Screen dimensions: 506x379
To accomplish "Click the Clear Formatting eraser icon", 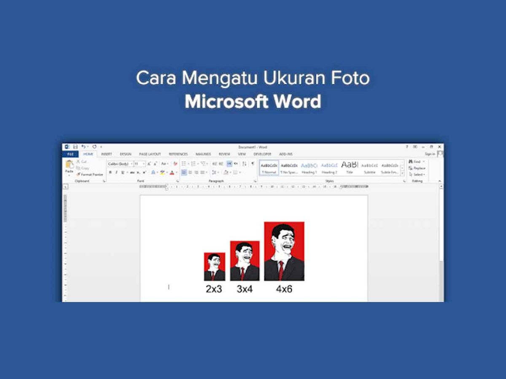I will [175, 164].
